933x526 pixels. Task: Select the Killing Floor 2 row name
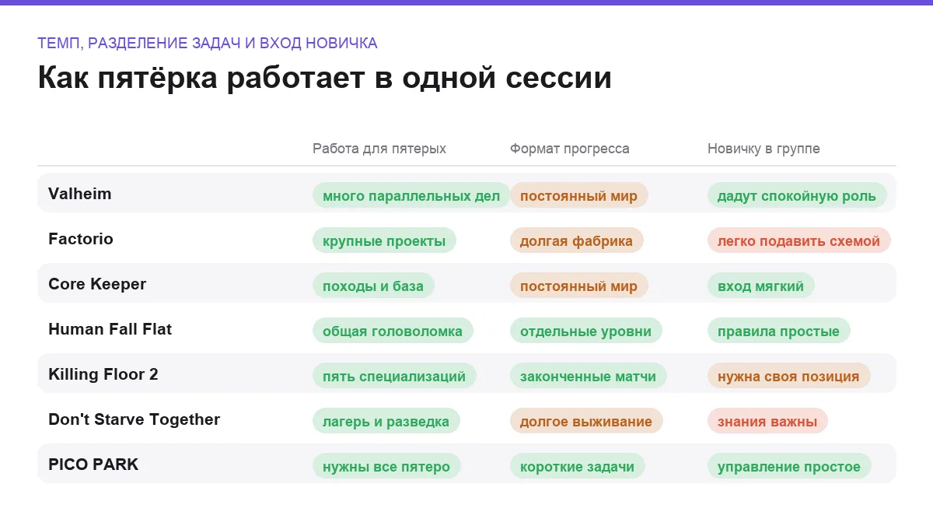[103, 374]
